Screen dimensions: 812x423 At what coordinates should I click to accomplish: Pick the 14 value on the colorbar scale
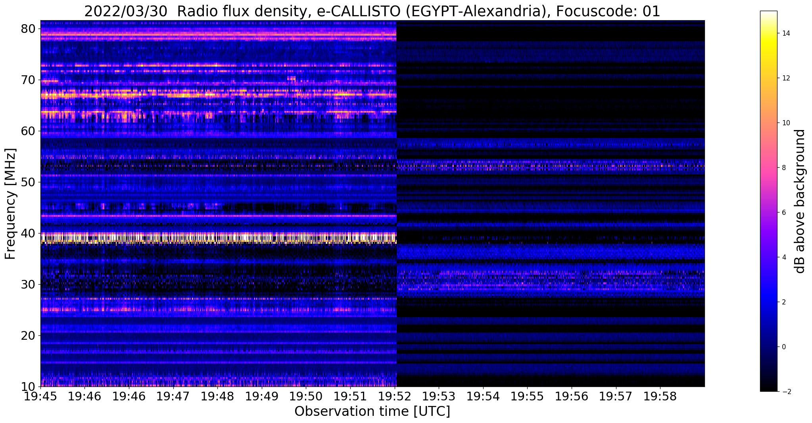785,33
